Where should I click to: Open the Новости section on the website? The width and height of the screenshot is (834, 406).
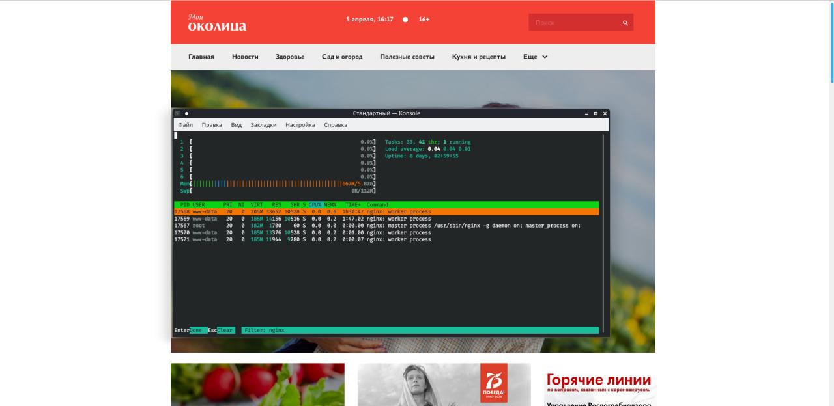[x=245, y=57]
